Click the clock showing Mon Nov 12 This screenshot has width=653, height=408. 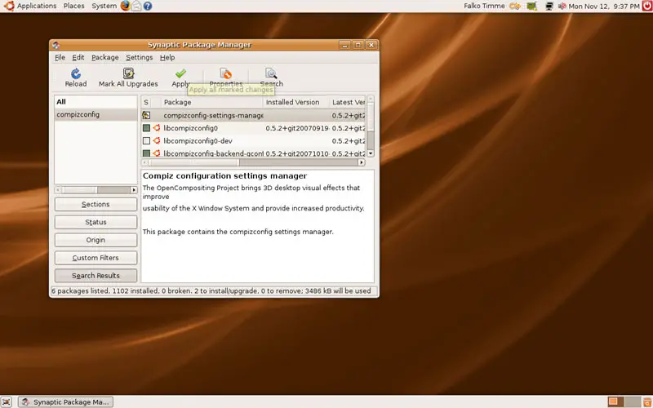[604, 7]
